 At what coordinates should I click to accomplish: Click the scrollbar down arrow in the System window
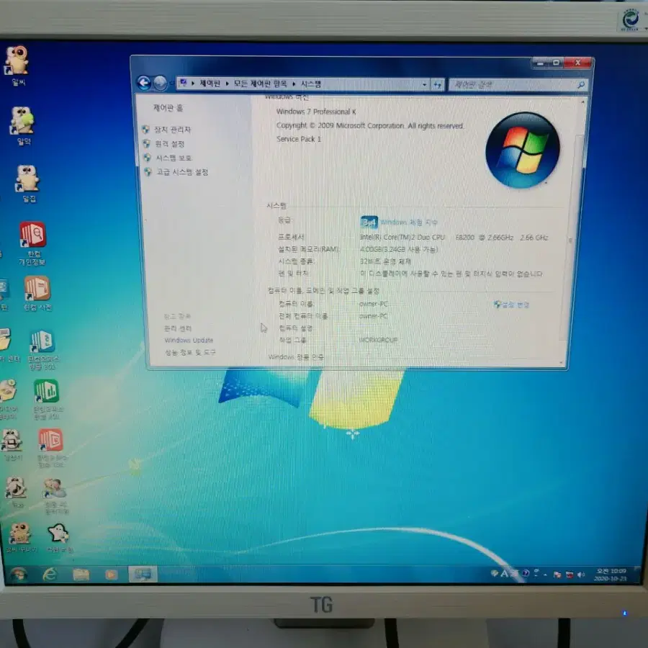click(x=561, y=362)
